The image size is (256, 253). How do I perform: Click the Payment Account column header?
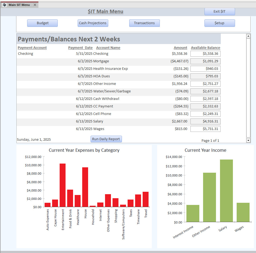pos(32,48)
